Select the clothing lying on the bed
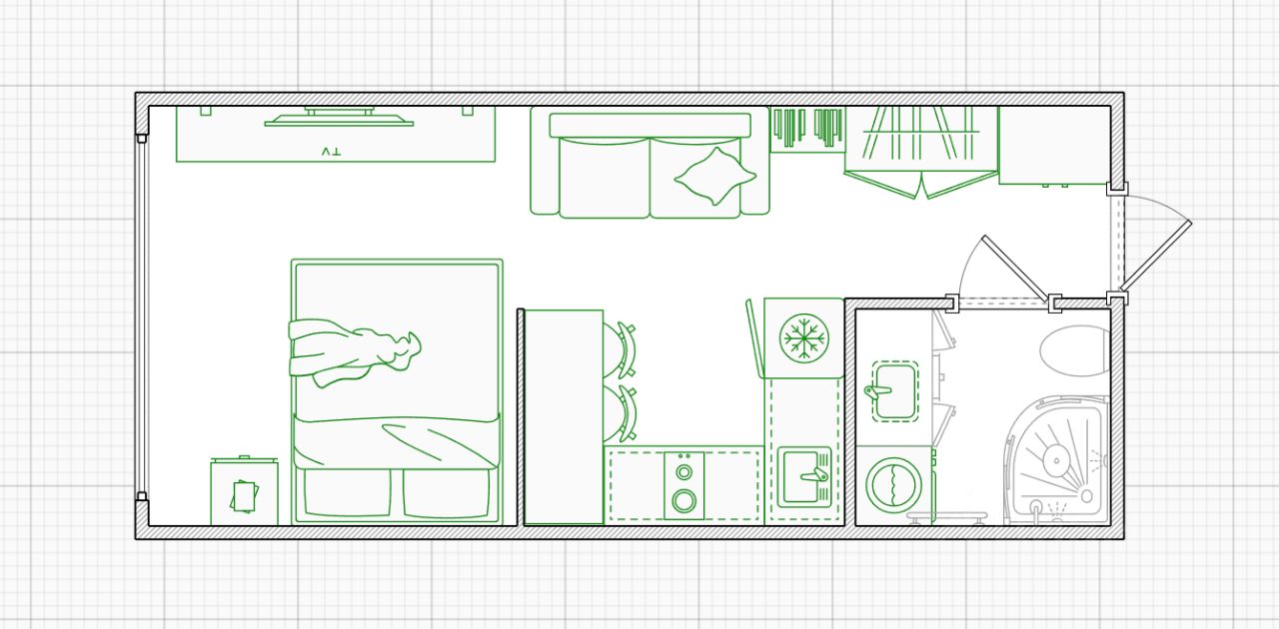 (355, 355)
